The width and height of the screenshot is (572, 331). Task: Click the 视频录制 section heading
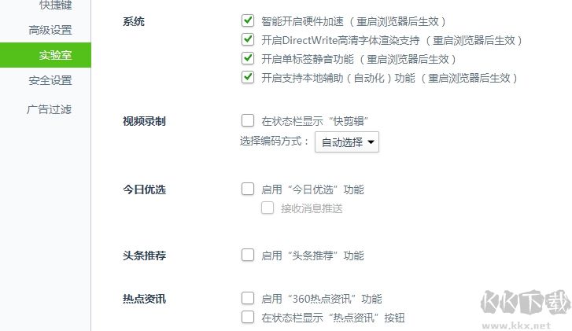coord(144,121)
